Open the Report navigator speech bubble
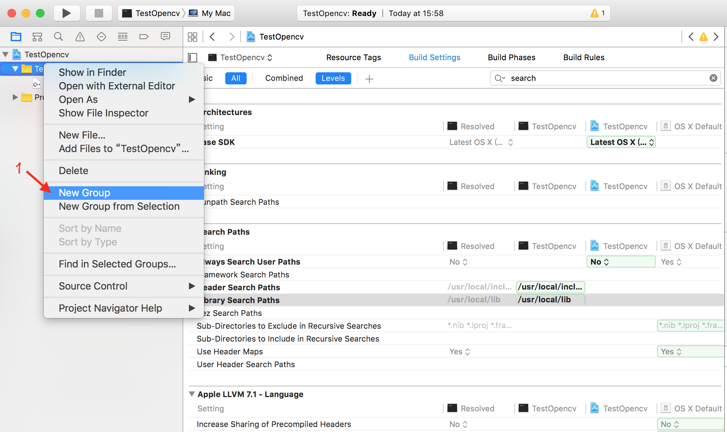727x432 pixels. (165, 36)
